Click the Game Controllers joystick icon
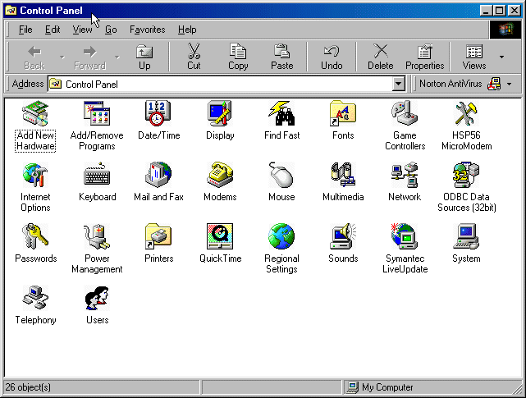Image resolution: width=526 pixels, height=398 pixels. [405, 113]
